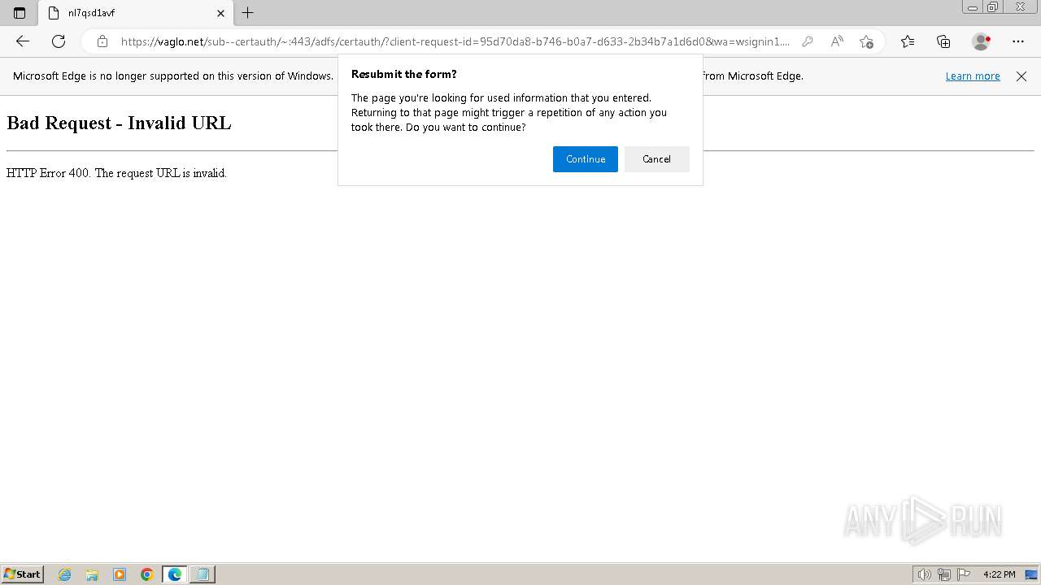Viewport: 1041px width, 585px height.
Task: Open the Learn more link
Action: [973, 76]
